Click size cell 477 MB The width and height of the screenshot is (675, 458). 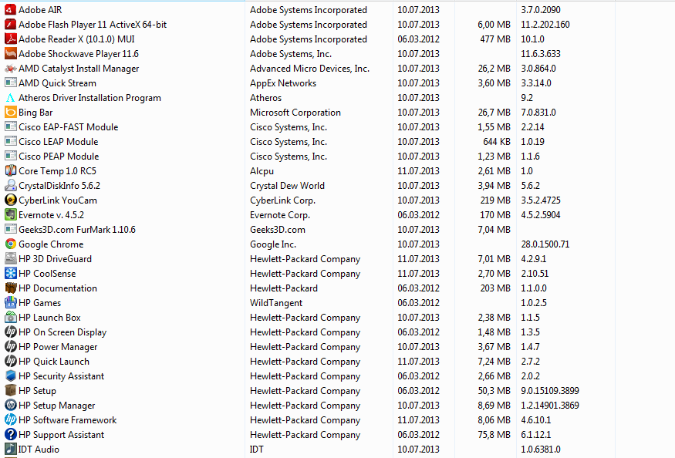click(x=495, y=39)
